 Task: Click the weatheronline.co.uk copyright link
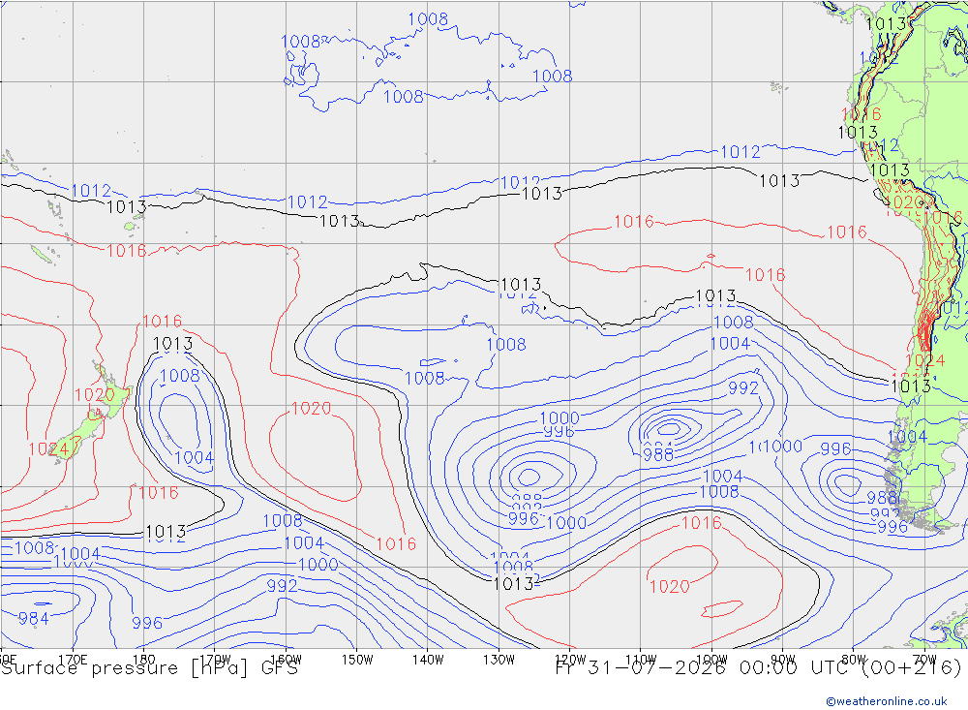[x=887, y=701]
